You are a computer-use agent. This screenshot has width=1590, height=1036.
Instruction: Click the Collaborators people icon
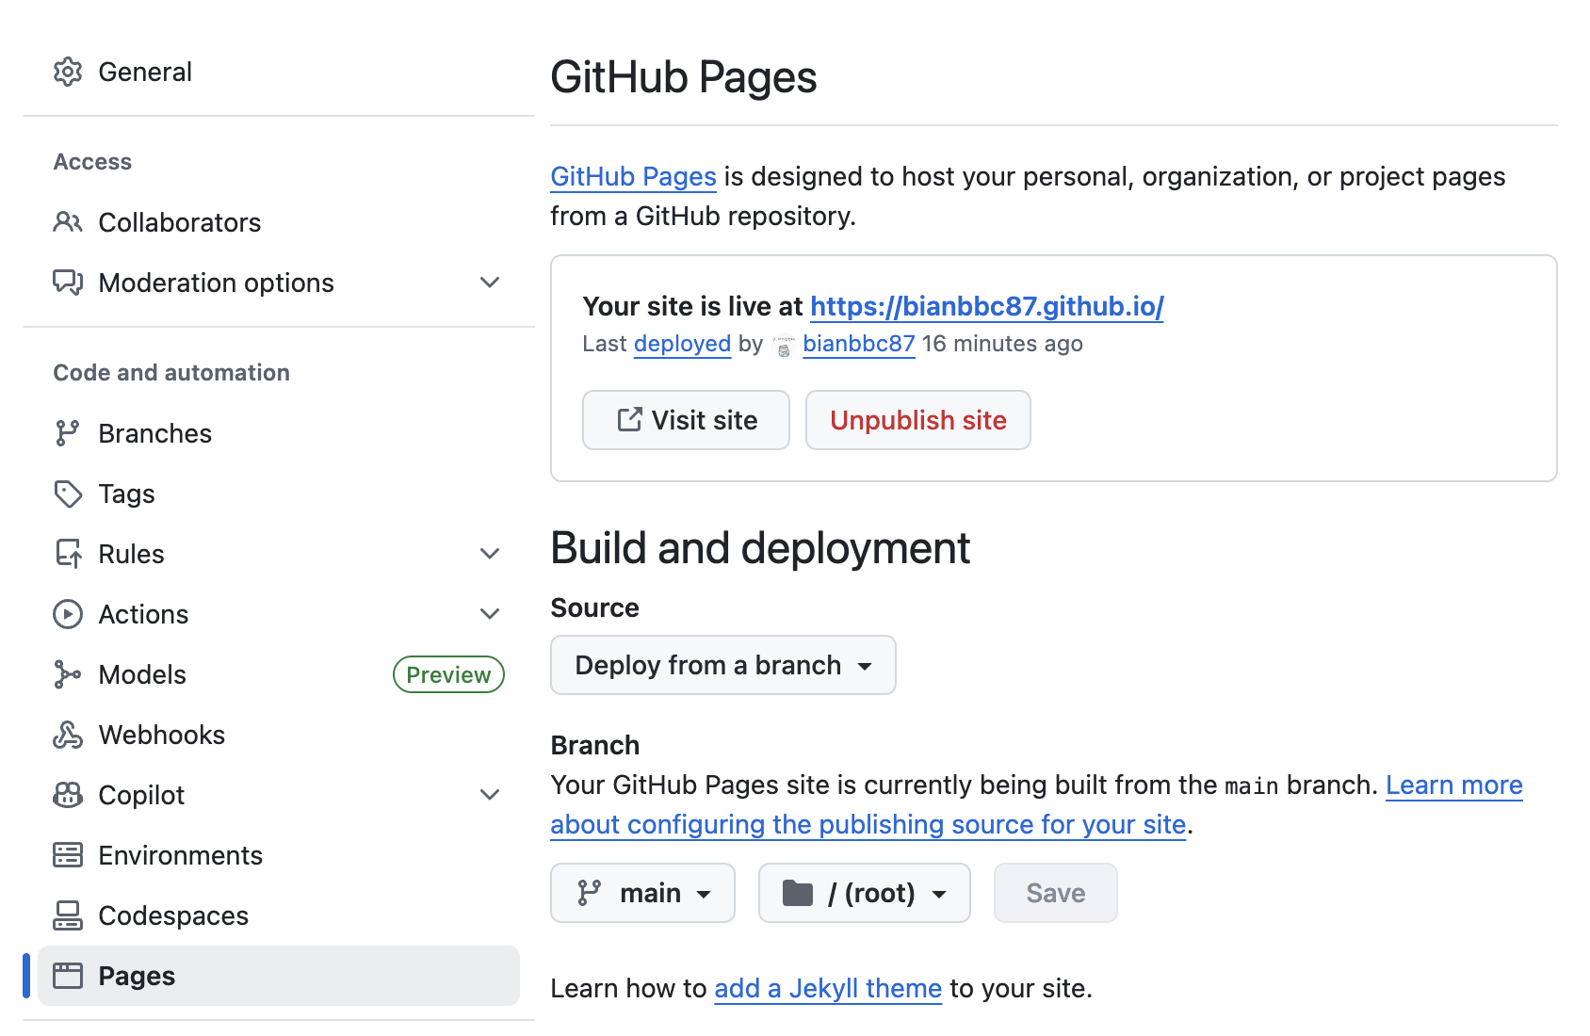[x=68, y=222]
